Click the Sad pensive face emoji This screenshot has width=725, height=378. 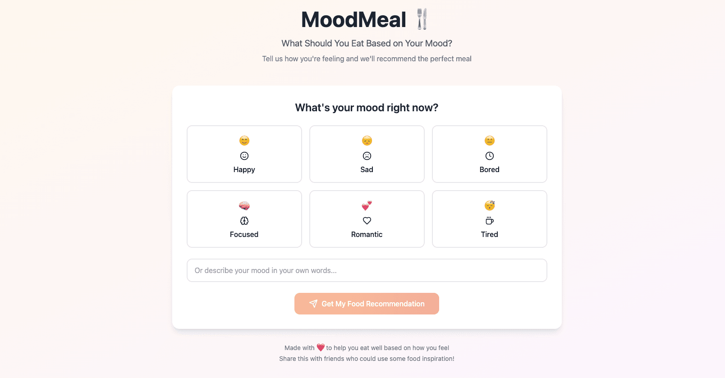(x=367, y=141)
